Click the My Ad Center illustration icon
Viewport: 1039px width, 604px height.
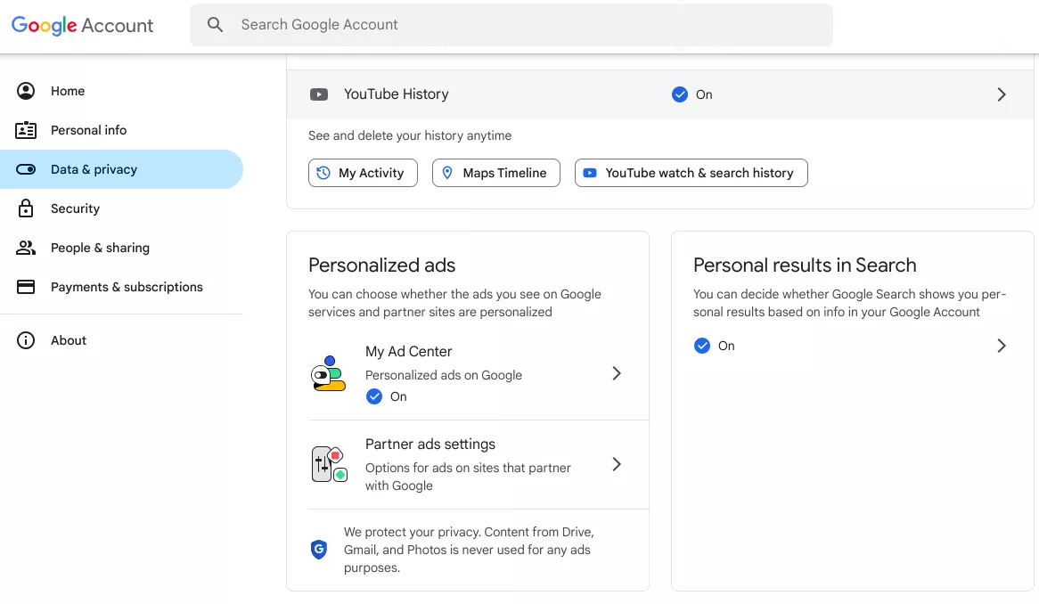[x=328, y=374]
